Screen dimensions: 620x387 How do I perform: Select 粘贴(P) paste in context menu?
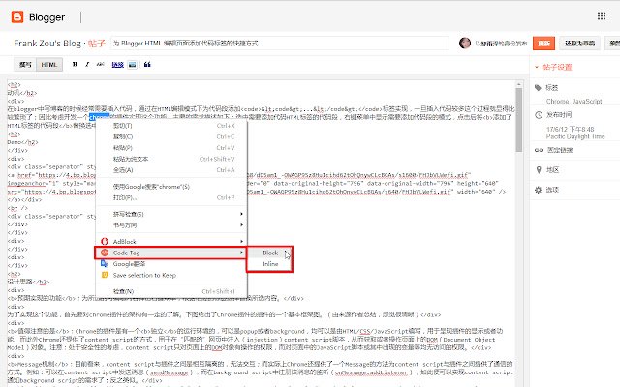pos(171,148)
